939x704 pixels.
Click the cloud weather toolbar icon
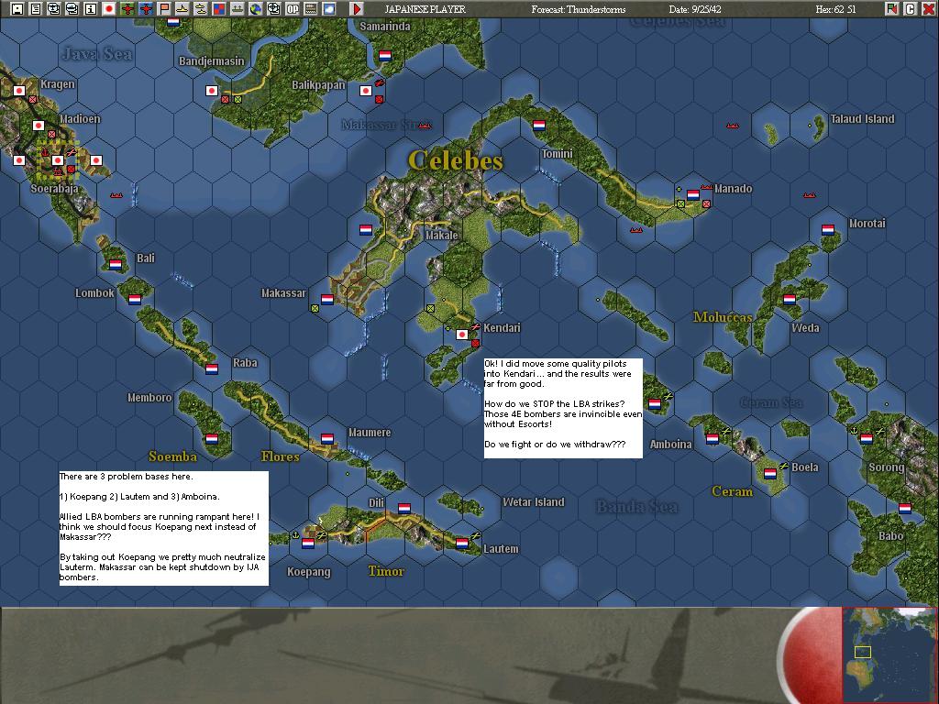329,8
